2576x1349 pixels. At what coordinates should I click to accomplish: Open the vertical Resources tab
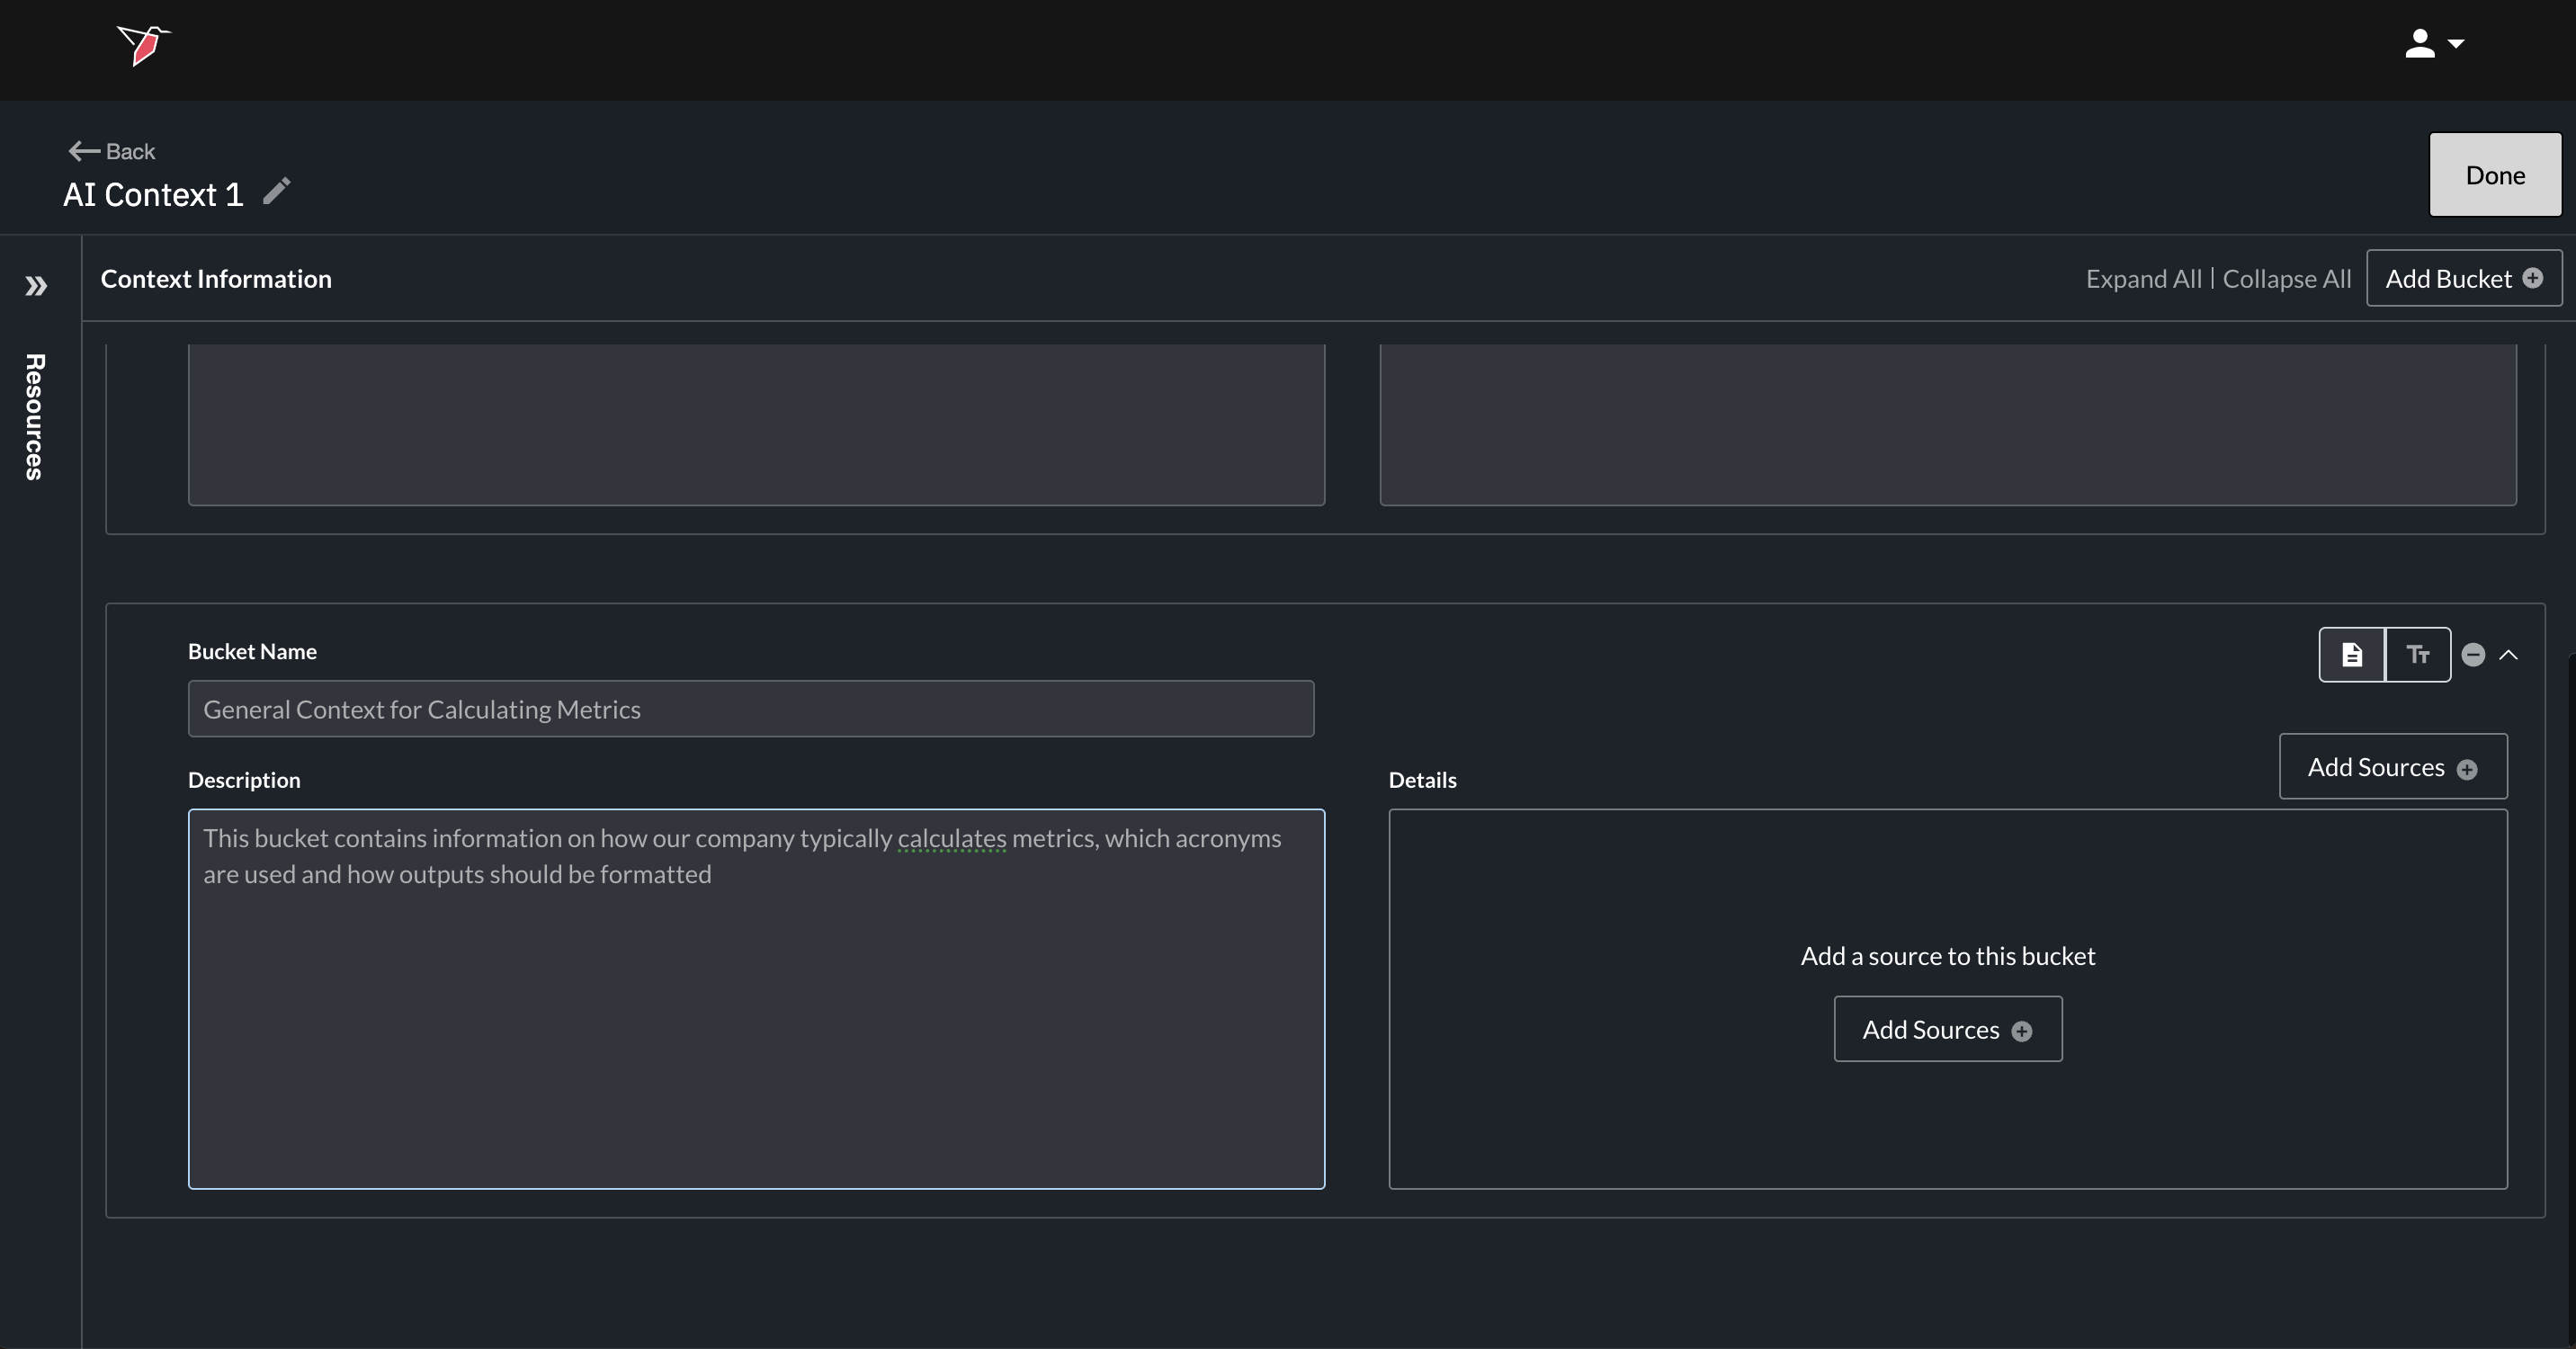(x=35, y=416)
